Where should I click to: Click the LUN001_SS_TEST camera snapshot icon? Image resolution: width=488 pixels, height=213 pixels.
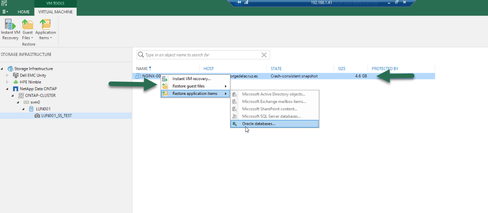tap(37, 115)
